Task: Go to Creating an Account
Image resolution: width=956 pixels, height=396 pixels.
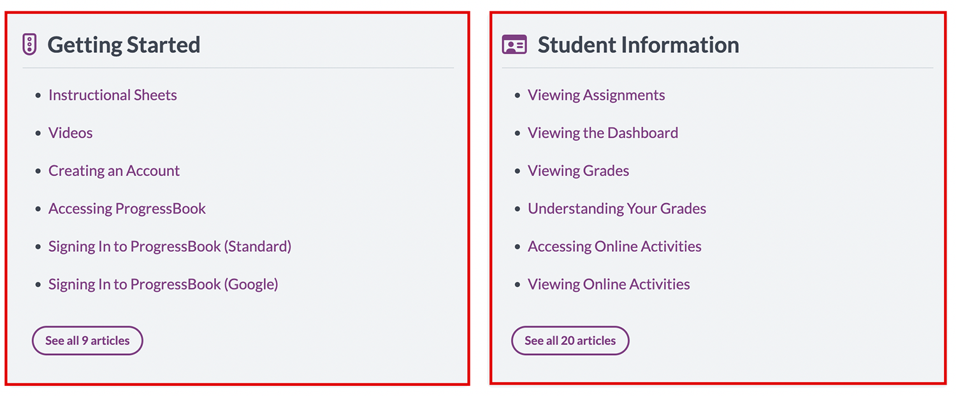Action: coord(114,171)
